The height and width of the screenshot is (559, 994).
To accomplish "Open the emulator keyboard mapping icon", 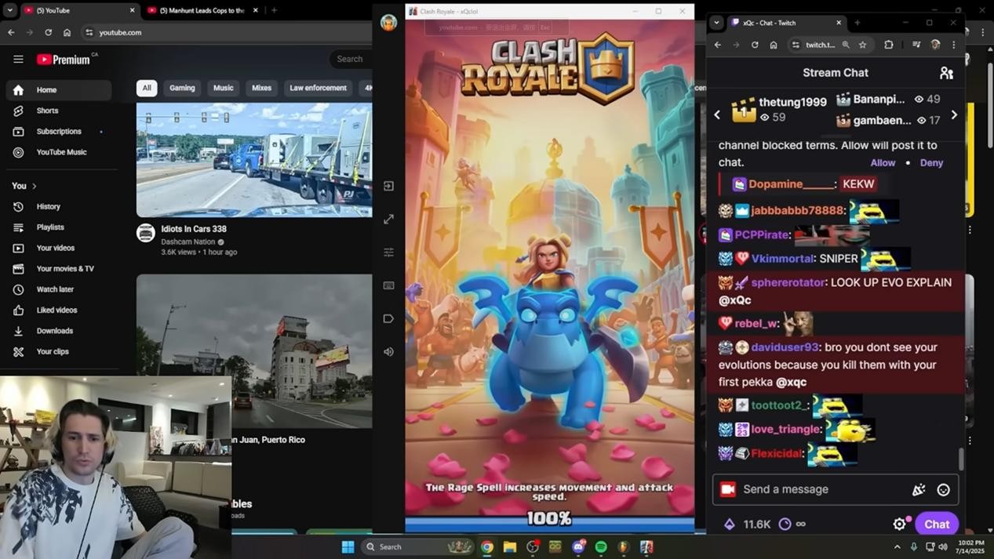I will (x=388, y=285).
